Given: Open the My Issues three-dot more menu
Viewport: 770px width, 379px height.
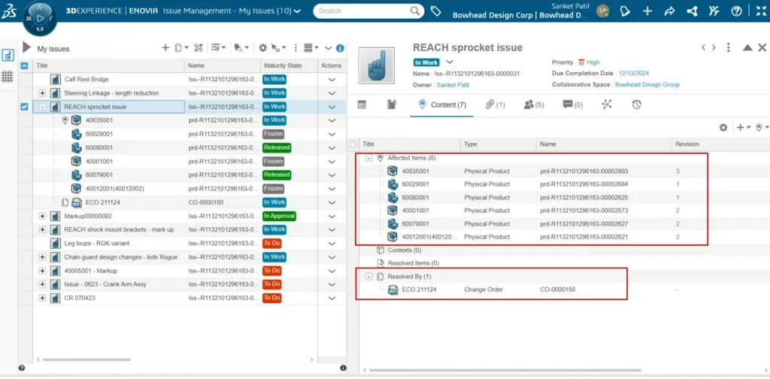Looking at the screenshot, I should pyautogui.click(x=296, y=47).
